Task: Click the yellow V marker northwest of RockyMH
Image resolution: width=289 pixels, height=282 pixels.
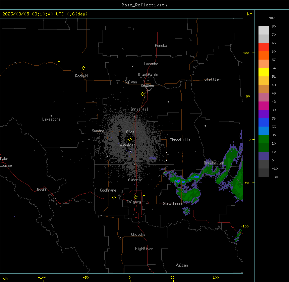Action: pyautogui.click(x=59, y=62)
